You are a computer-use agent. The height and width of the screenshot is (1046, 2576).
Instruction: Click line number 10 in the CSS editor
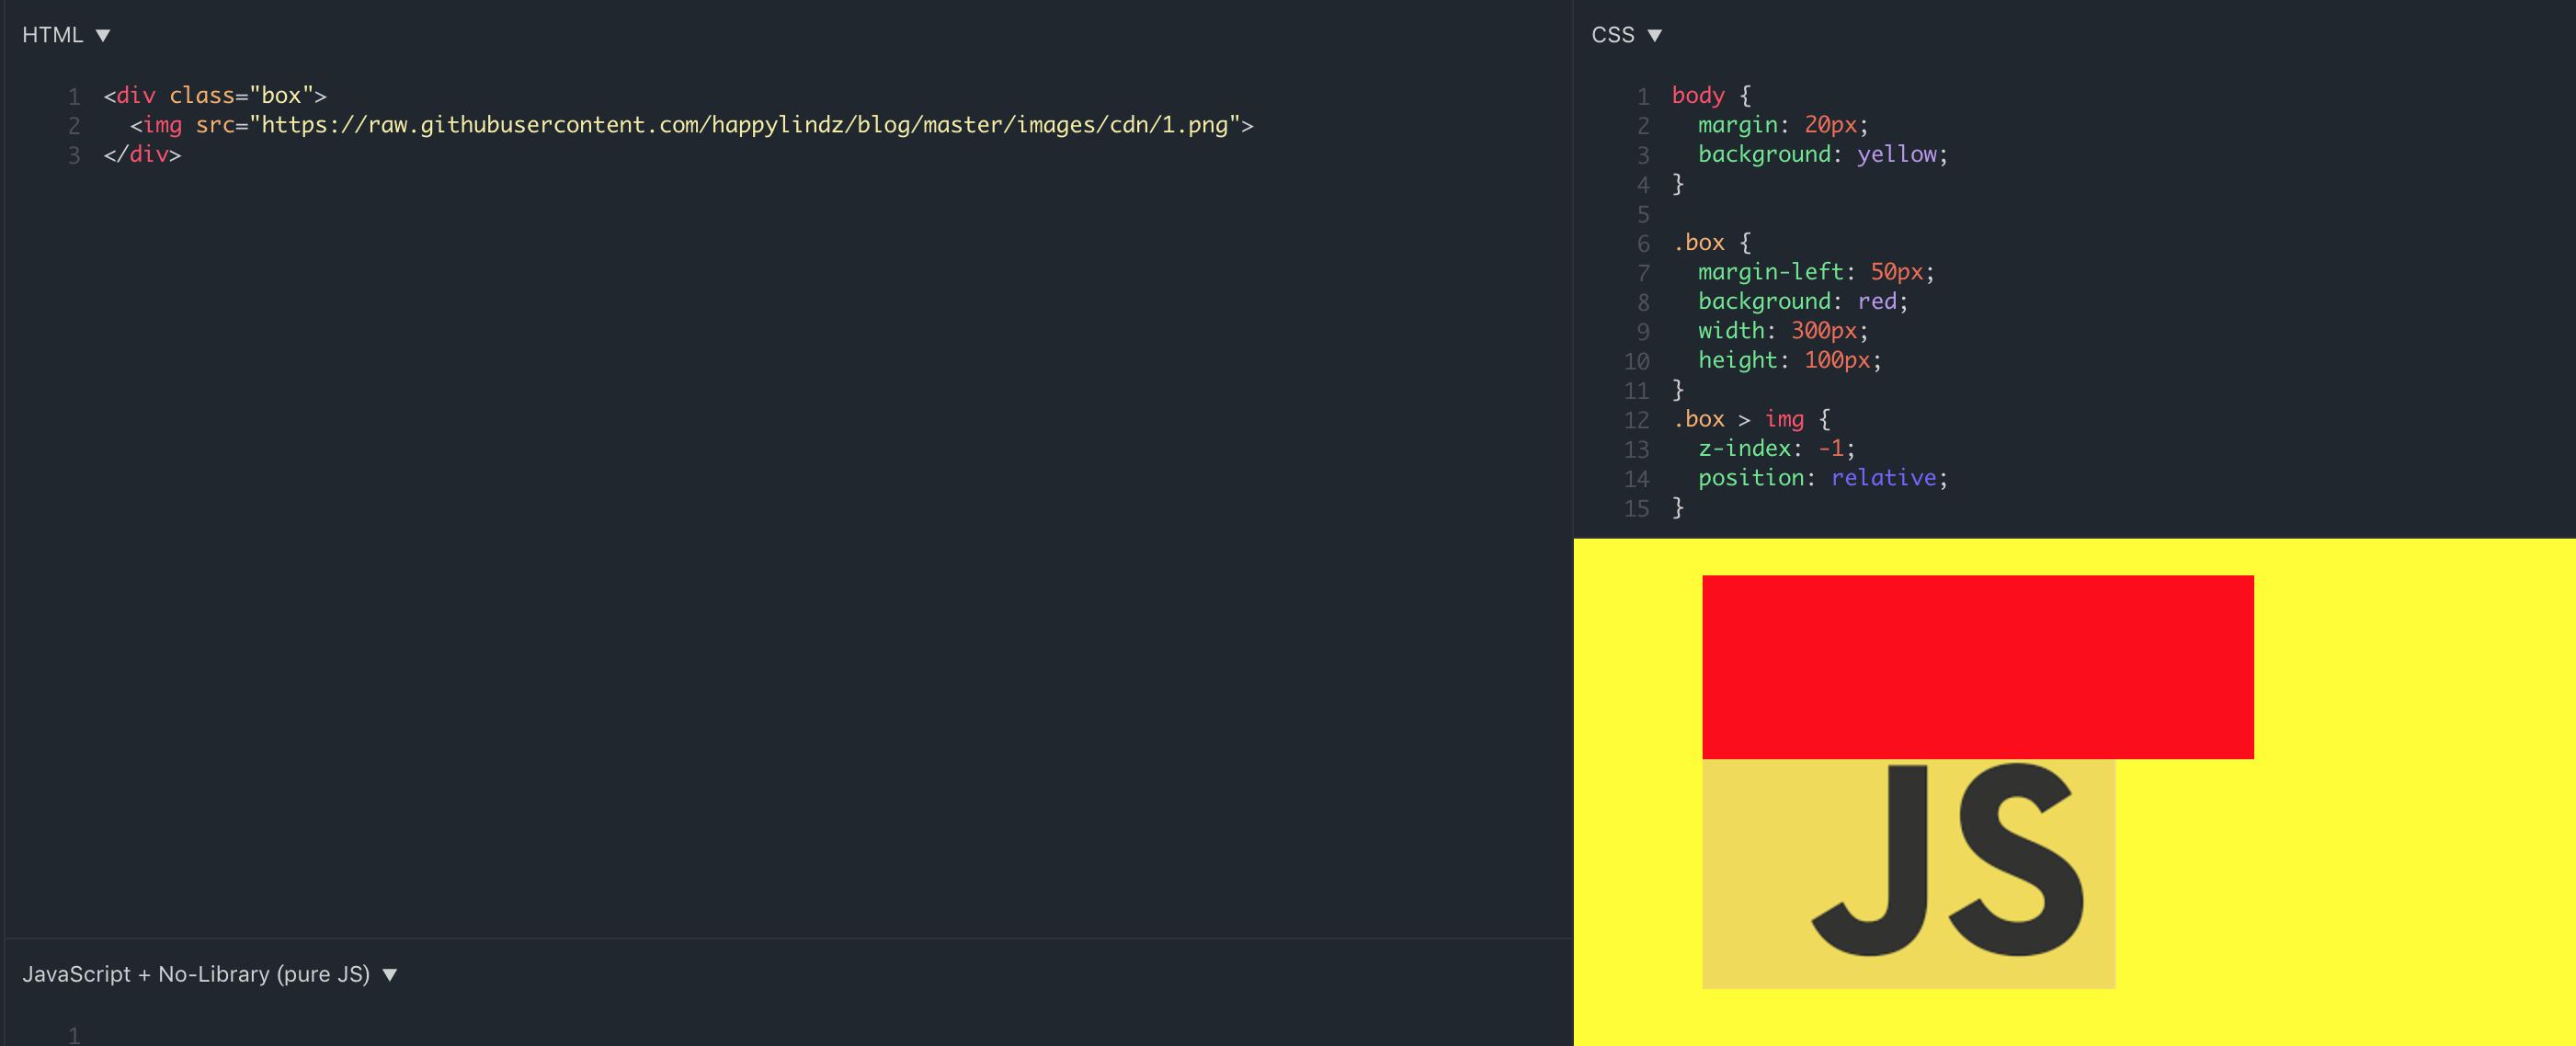[x=1636, y=360]
